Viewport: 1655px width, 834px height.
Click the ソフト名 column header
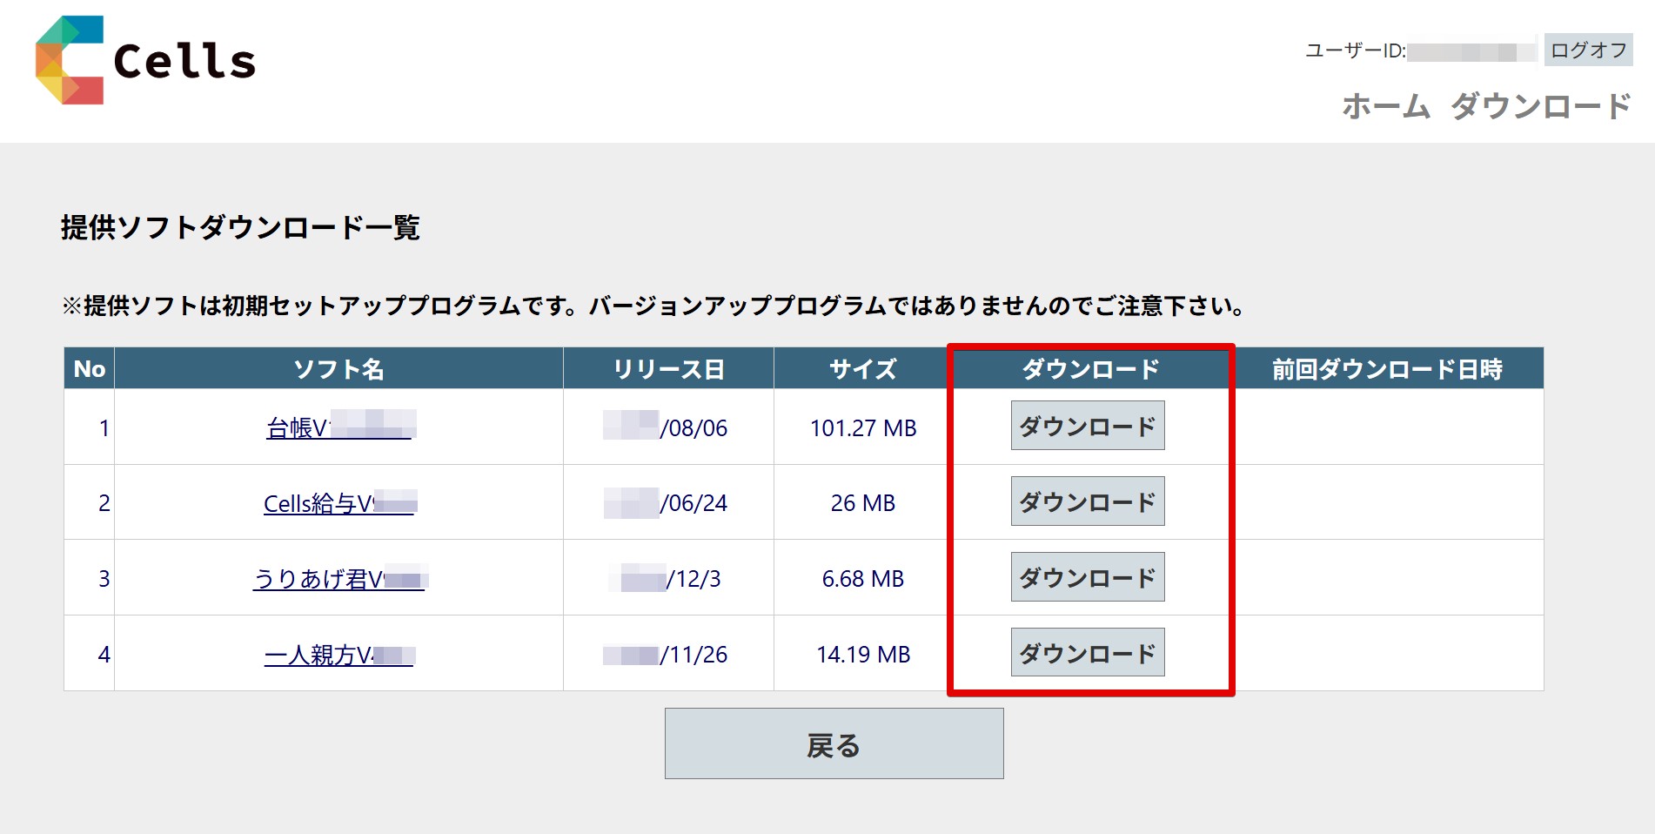point(338,369)
